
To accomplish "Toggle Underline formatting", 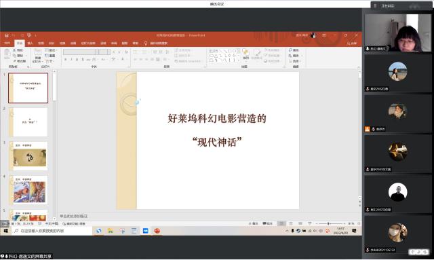I will click(77, 59).
